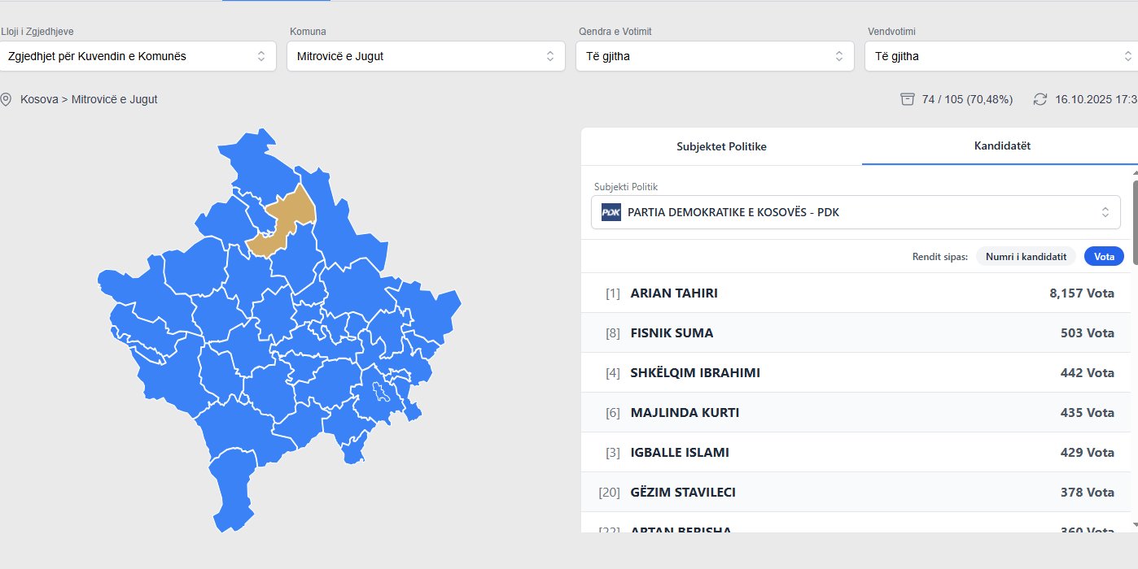Sort by Numri i kandidatit

point(1026,256)
